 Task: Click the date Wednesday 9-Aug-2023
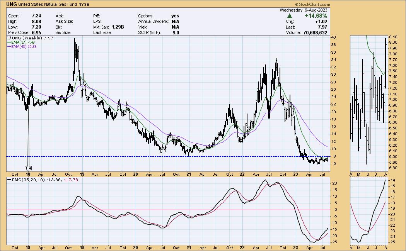pyautogui.click(x=304, y=10)
